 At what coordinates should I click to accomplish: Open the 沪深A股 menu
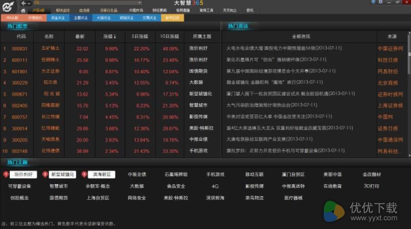point(39,10)
